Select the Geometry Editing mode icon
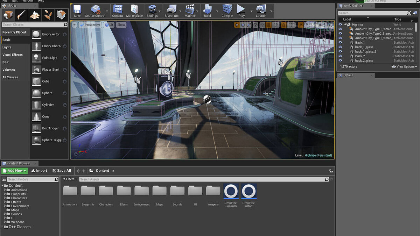Screen dimensions: 420x236 (61, 15)
